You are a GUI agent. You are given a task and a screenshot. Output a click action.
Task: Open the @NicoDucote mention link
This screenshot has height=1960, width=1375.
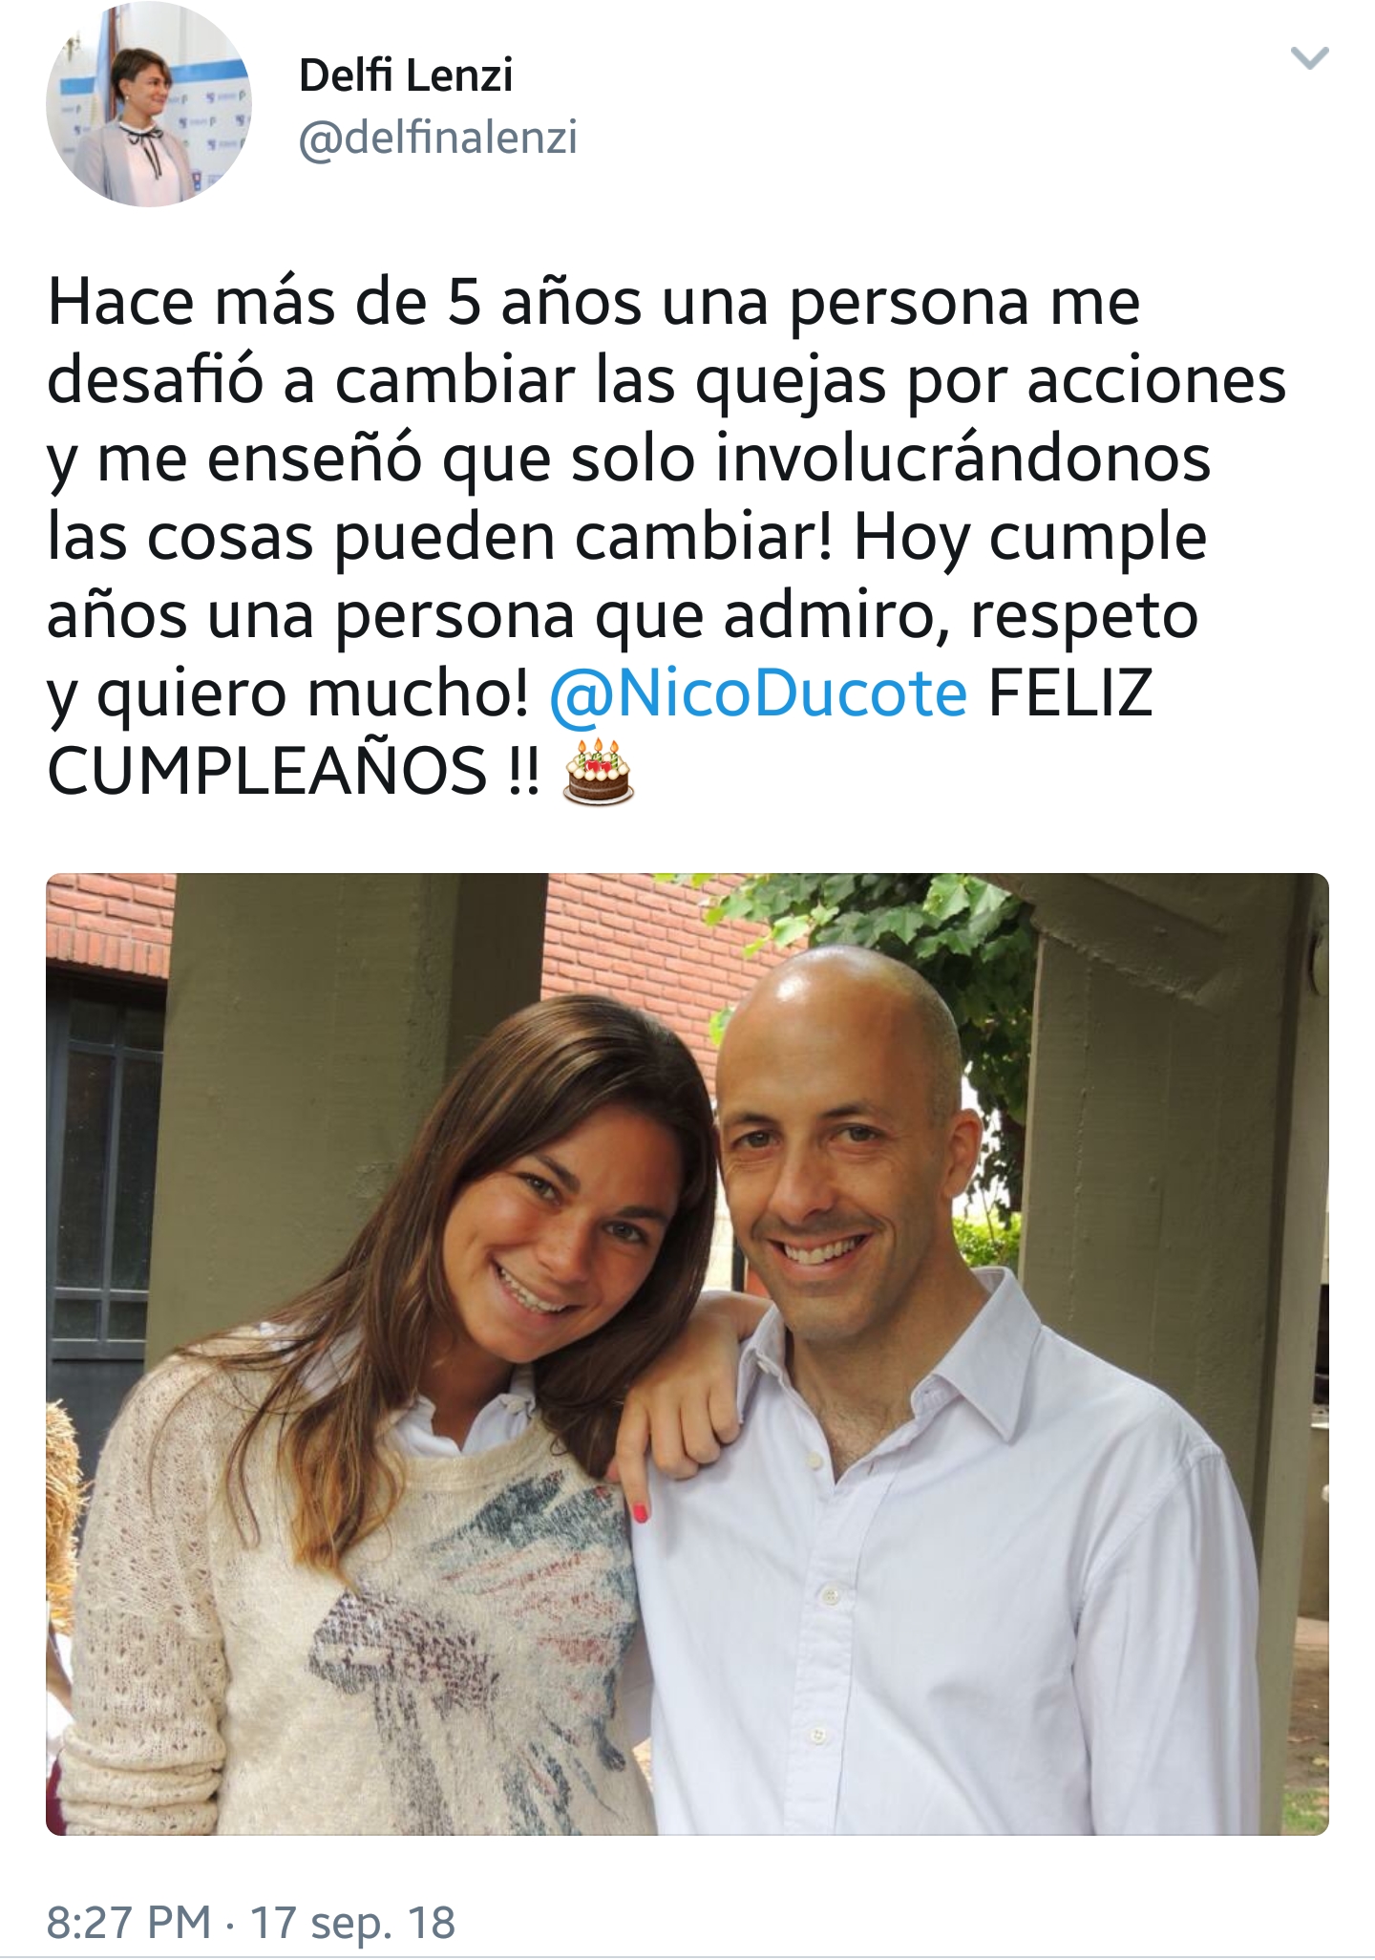(759, 693)
